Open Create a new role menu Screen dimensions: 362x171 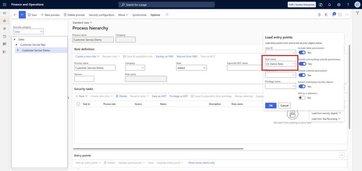tap(87, 56)
